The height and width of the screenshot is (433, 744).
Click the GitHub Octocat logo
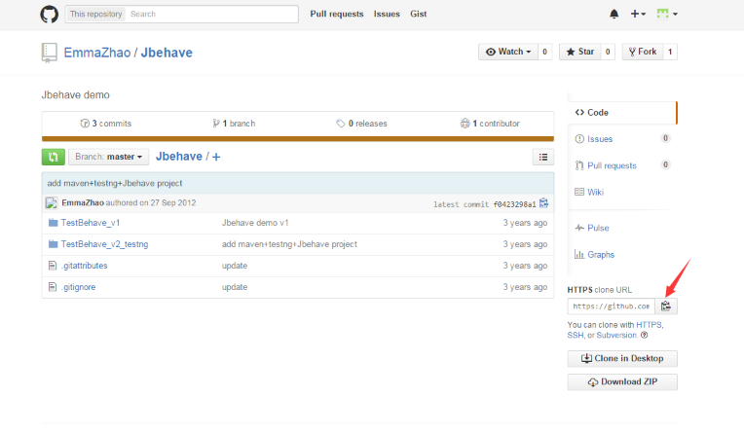tap(49, 14)
